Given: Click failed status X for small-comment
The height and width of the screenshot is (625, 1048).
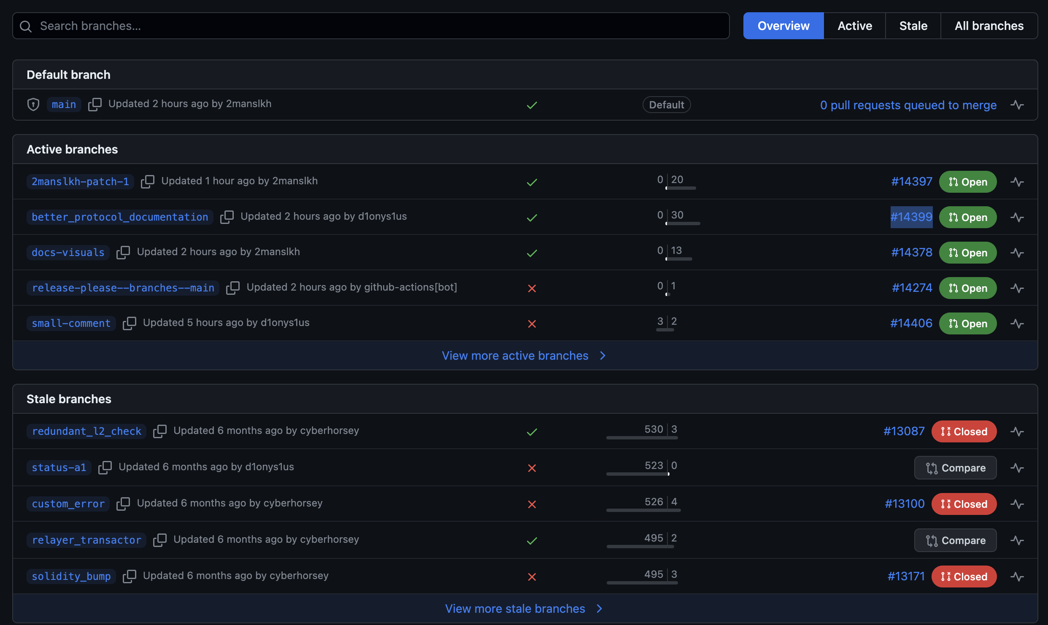Looking at the screenshot, I should click(x=532, y=323).
